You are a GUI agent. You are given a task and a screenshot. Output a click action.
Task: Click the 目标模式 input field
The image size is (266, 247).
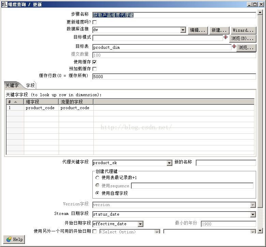(x=158, y=38)
